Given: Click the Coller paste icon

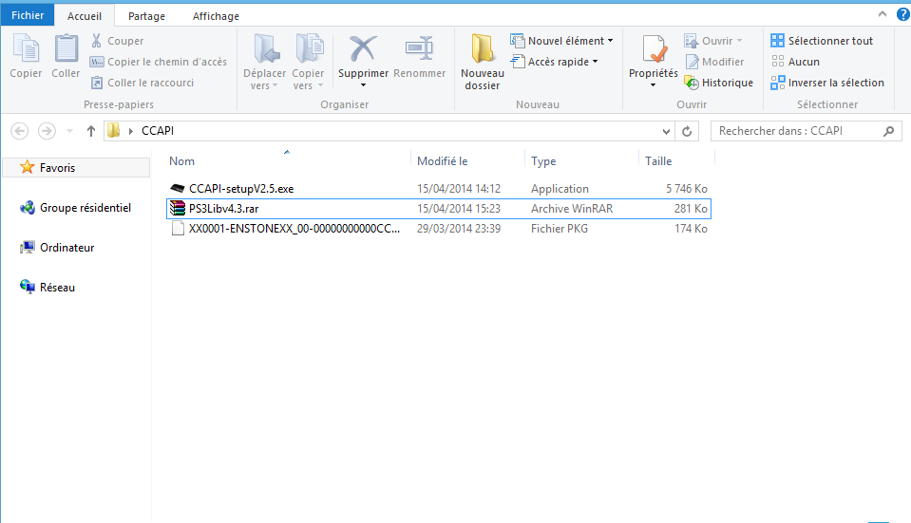Looking at the screenshot, I should [66, 48].
